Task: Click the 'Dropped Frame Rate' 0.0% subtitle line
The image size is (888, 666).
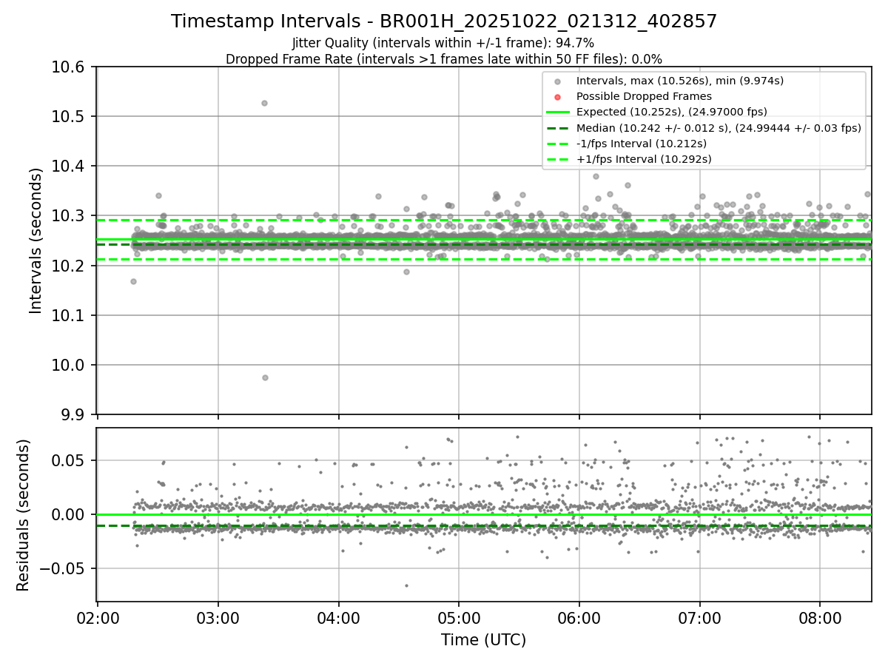Action: tap(444, 59)
